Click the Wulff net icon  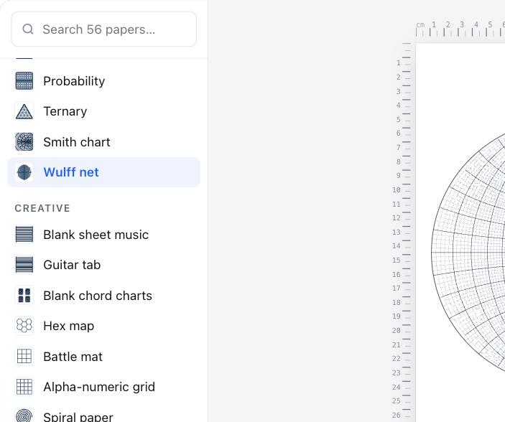24,172
